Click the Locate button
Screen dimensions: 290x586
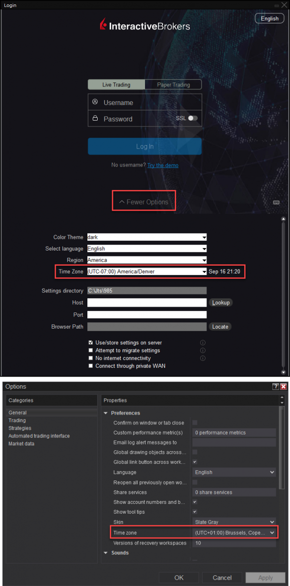point(220,327)
